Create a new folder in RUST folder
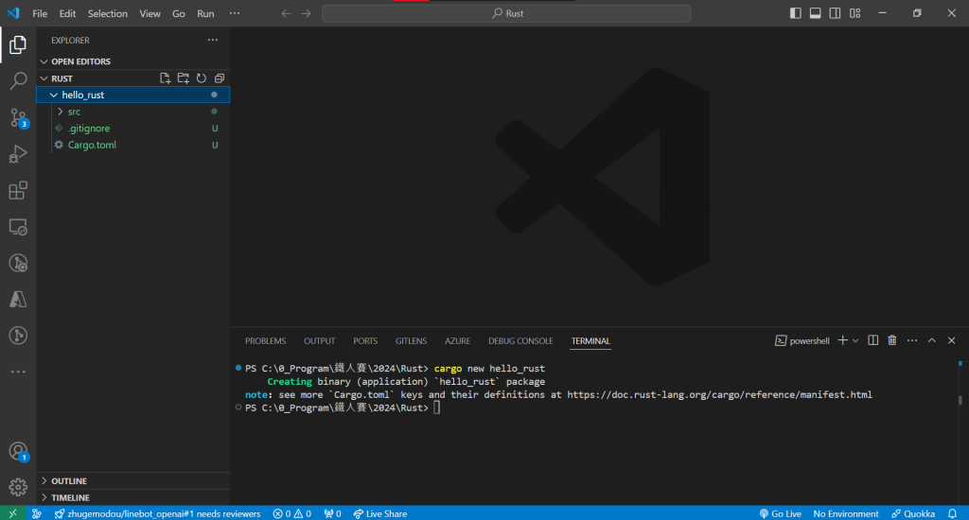 pos(183,78)
